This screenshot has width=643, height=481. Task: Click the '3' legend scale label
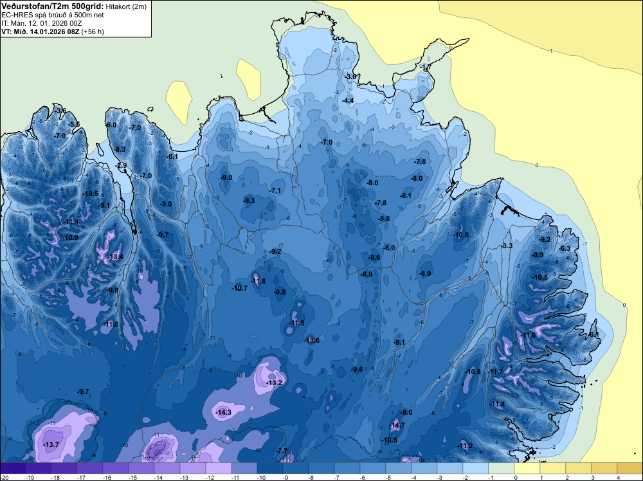pos(592,477)
